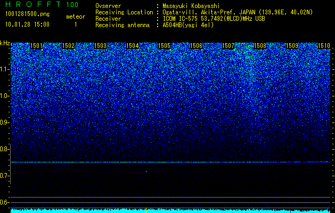Click the Ovserver label
This screenshot has width=335, height=213.
108,6
